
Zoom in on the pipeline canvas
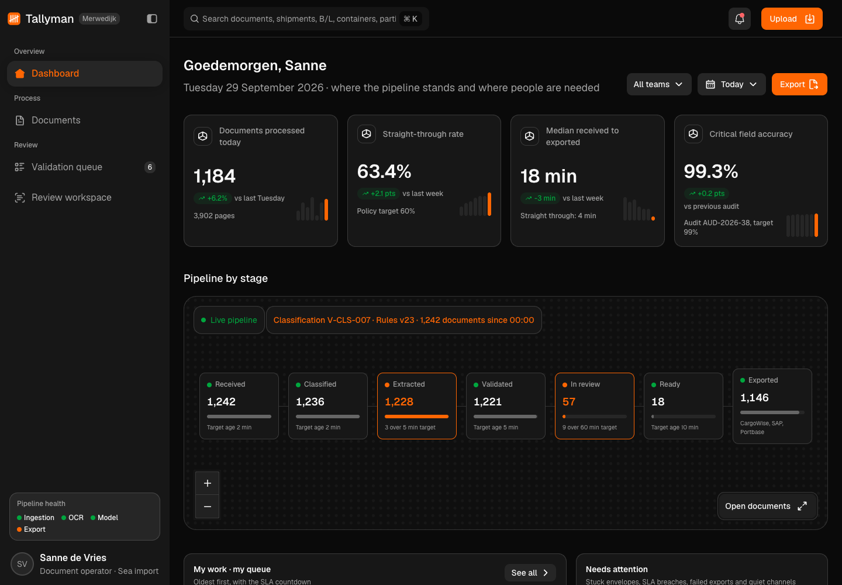(x=208, y=483)
